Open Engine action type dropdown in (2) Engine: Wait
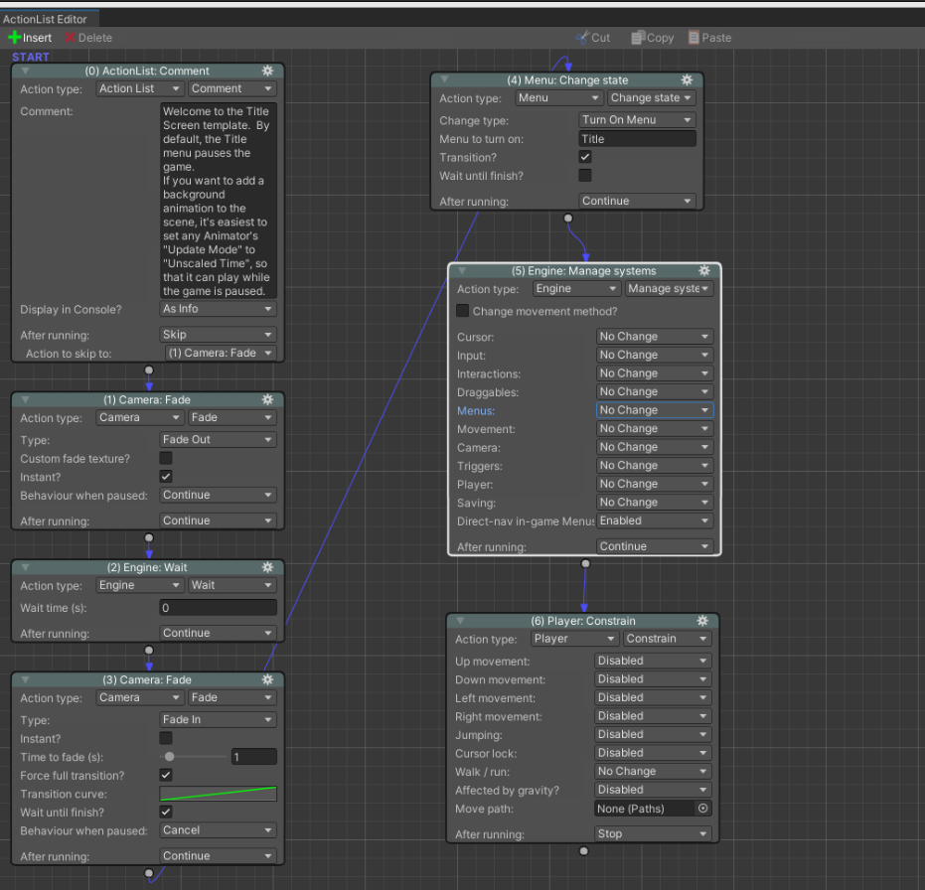 (139, 585)
